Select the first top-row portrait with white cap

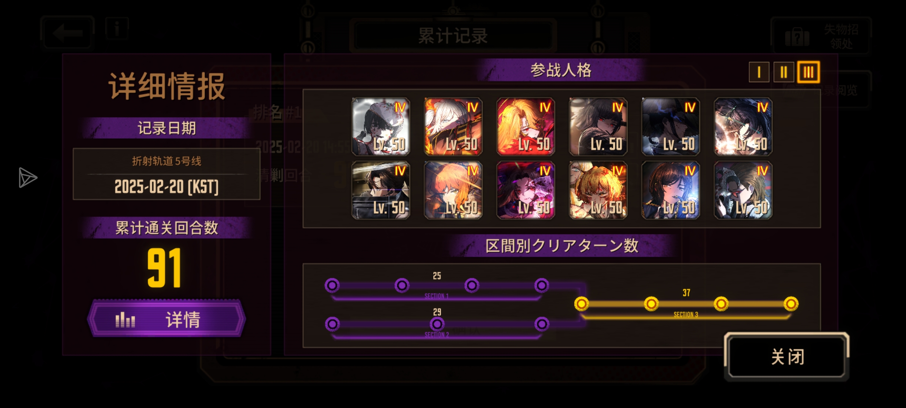click(x=381, y=127)
